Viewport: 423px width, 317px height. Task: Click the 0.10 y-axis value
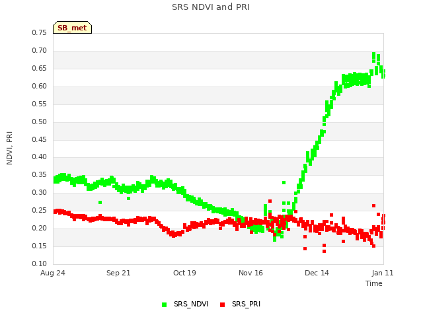click(x=40, y=264)
